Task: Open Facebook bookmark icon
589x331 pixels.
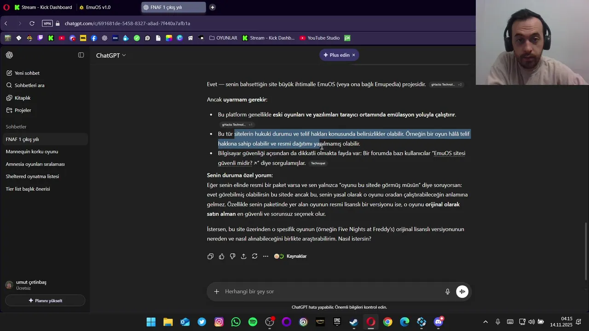Action: click(94, 38)
